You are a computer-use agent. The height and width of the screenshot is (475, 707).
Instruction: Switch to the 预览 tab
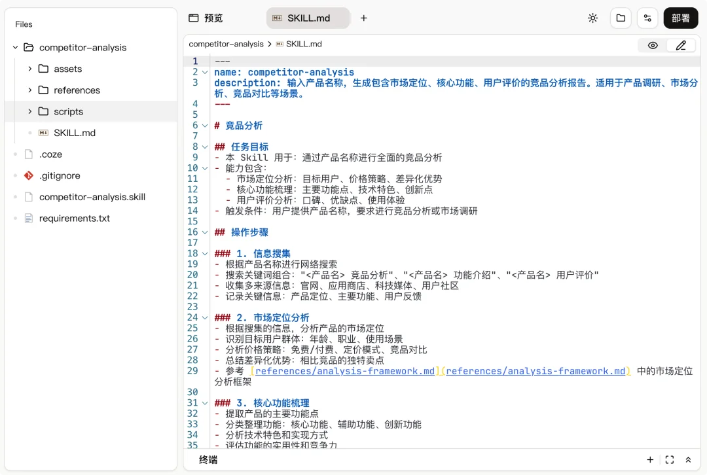206,18
